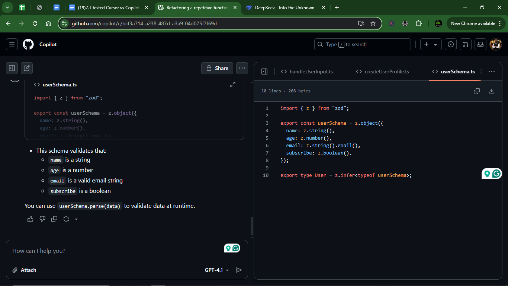
Task: Copy the Copilot response
Action: pos(54,219)
